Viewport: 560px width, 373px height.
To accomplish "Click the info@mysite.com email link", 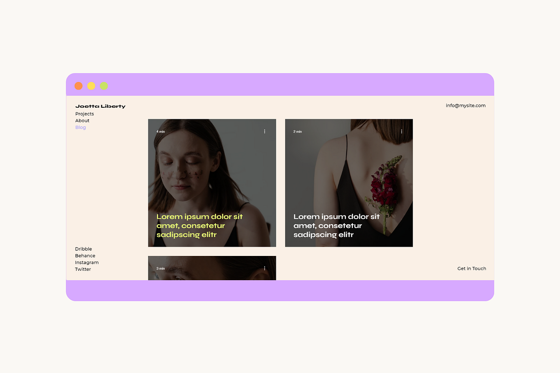I will click(466, 105).
